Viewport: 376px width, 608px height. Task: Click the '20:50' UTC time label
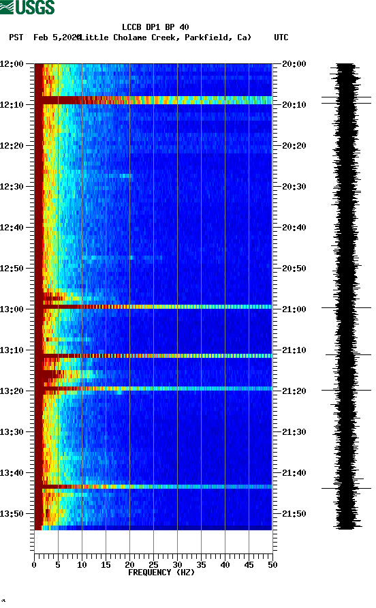click(x=294, y=269)
